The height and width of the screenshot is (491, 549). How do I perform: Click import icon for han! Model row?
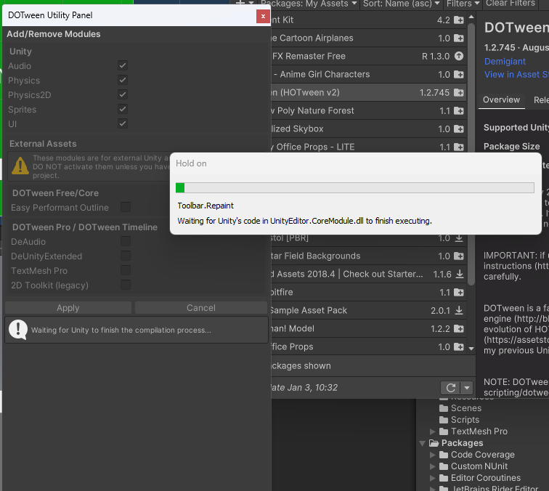(459, 328)
